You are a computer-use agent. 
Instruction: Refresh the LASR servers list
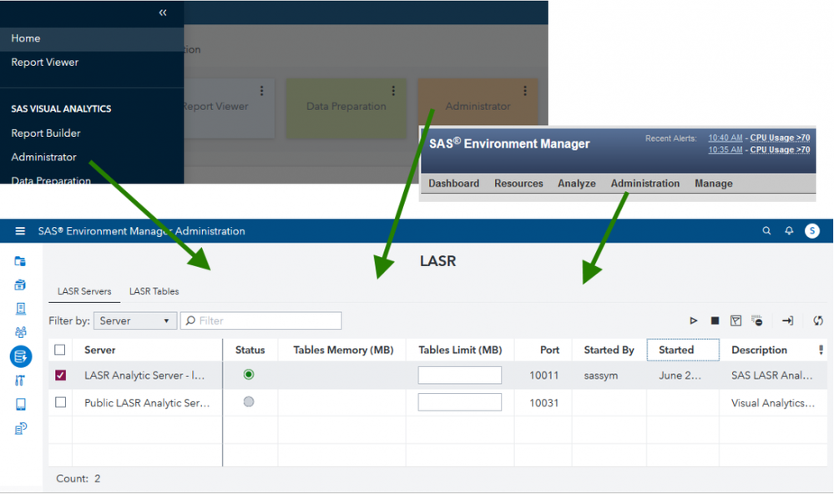point(818,320)
